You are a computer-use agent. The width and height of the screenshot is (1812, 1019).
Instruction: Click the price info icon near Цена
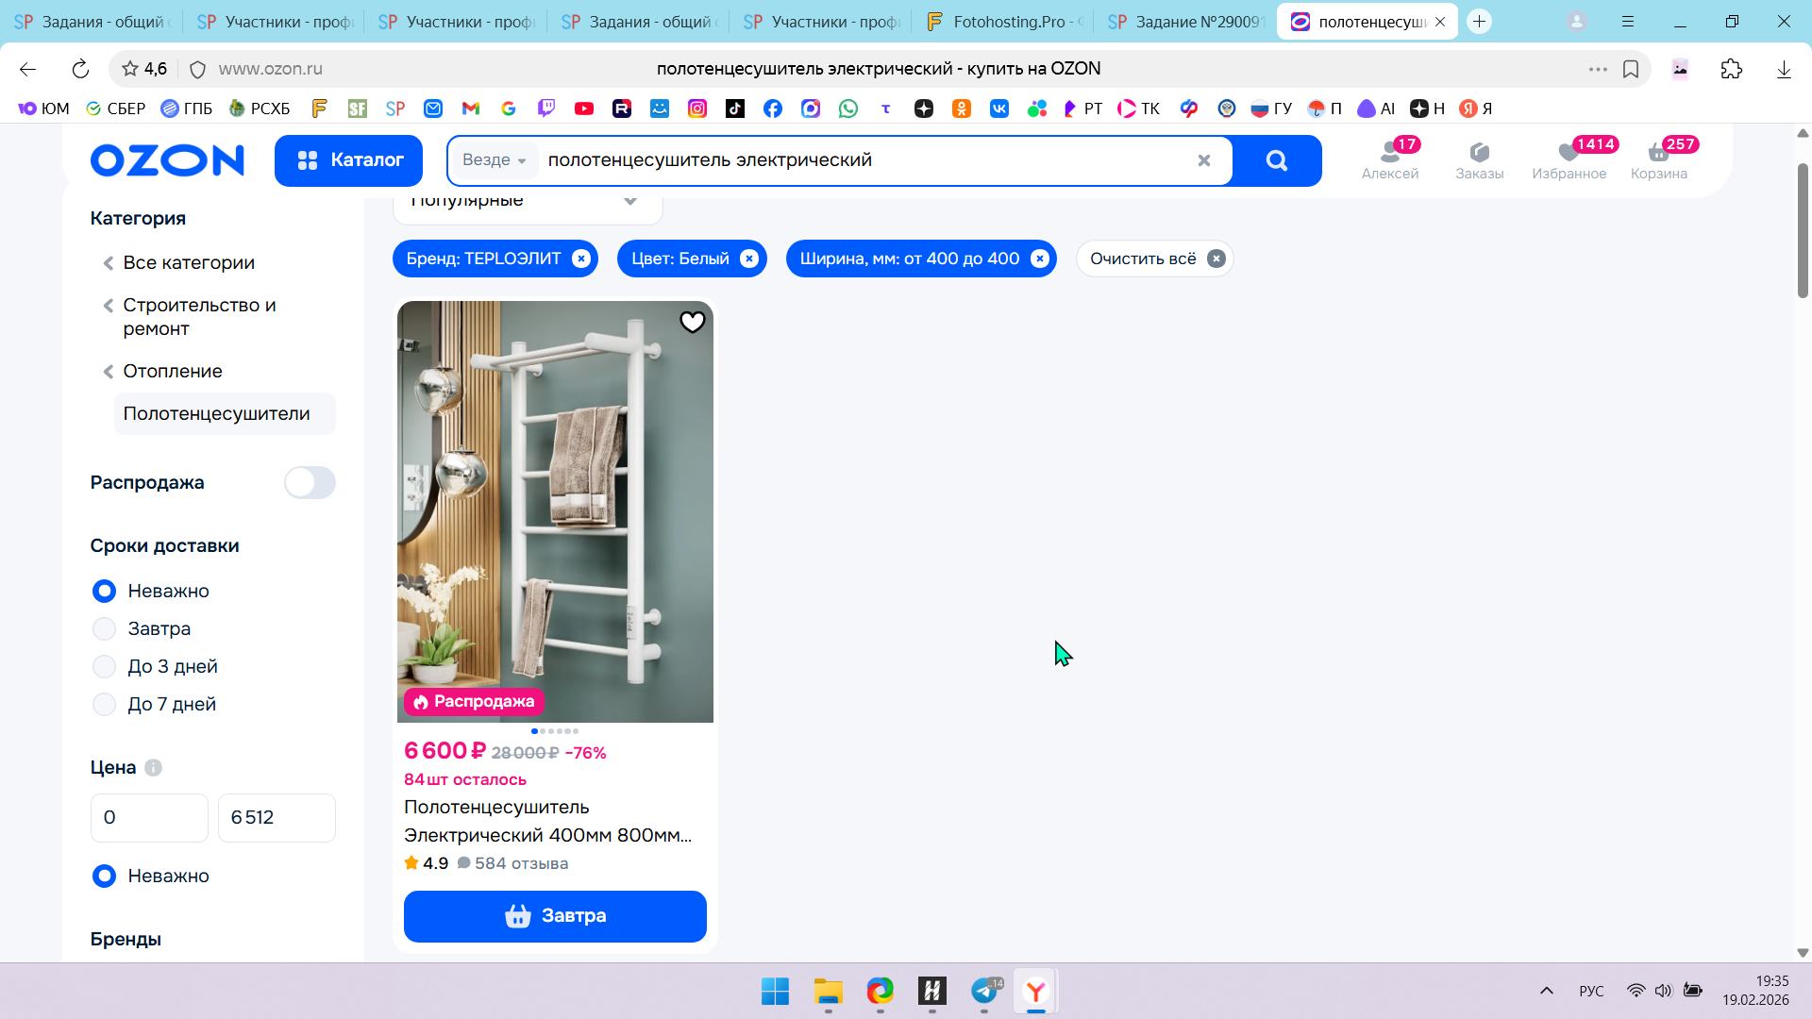tap(154, 767)
